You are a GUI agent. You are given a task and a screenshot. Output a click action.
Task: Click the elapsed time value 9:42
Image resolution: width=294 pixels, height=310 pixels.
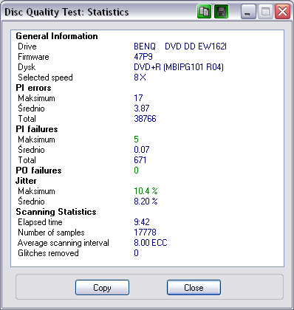coord(142,222)
